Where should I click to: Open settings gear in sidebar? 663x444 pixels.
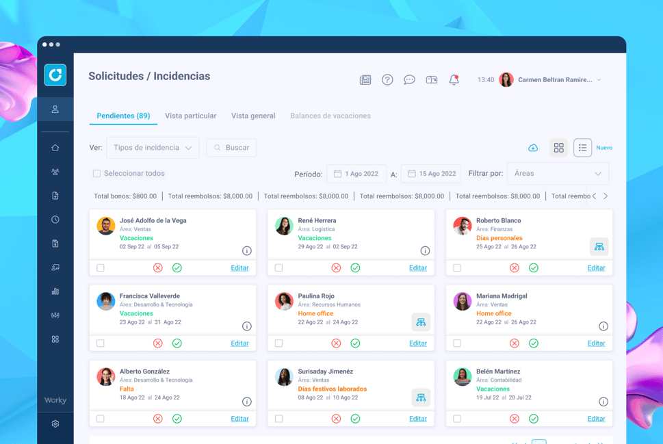tap(55, 424)
